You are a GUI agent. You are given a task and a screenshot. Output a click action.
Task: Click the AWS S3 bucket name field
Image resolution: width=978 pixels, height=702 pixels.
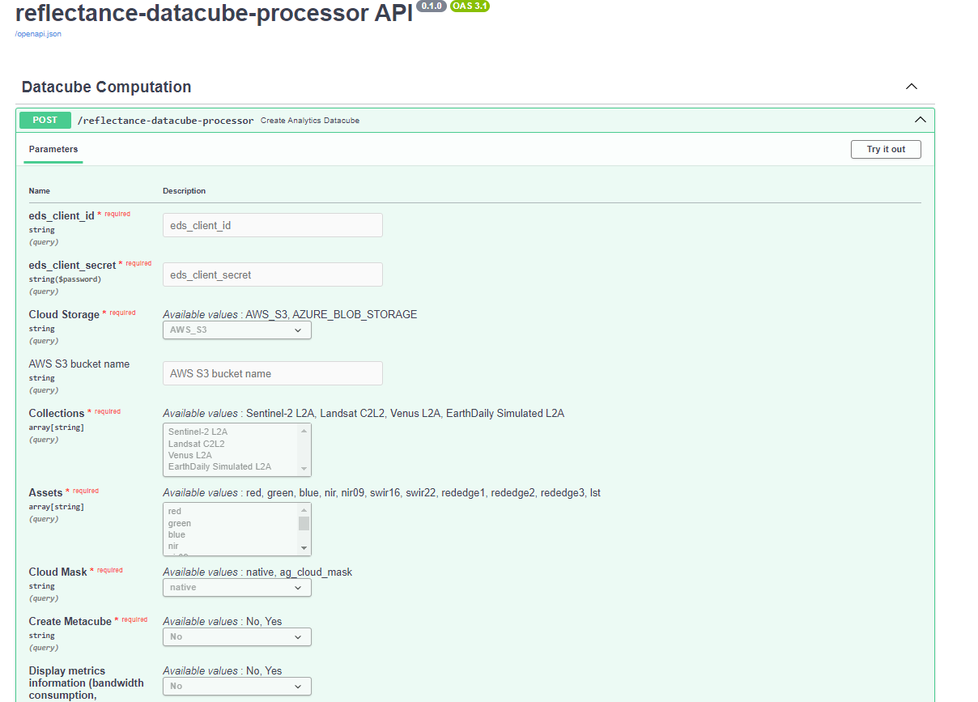272,372
